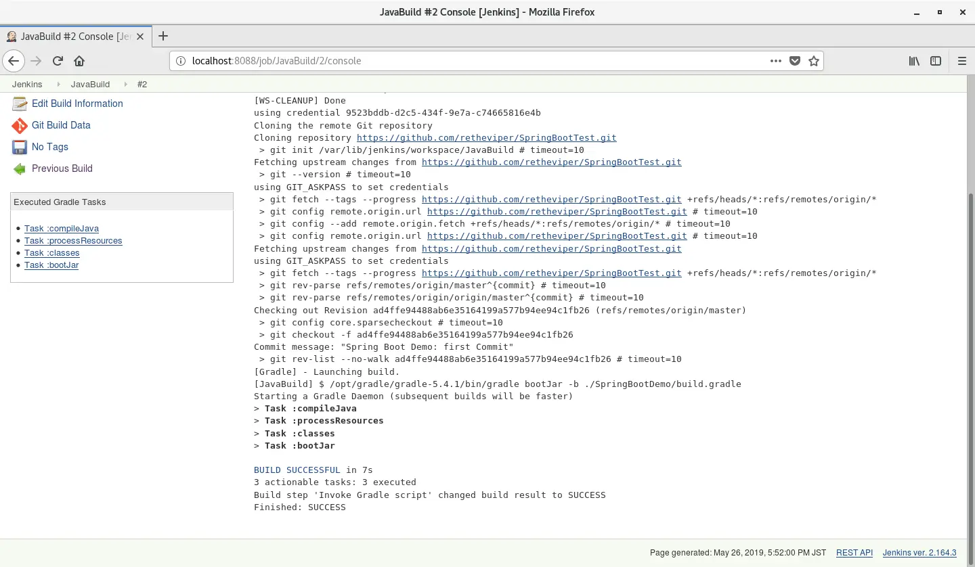Click the Checking out Revision line
Image resolution: width=975 pixels, height=567 pixels.
(500, 311)
